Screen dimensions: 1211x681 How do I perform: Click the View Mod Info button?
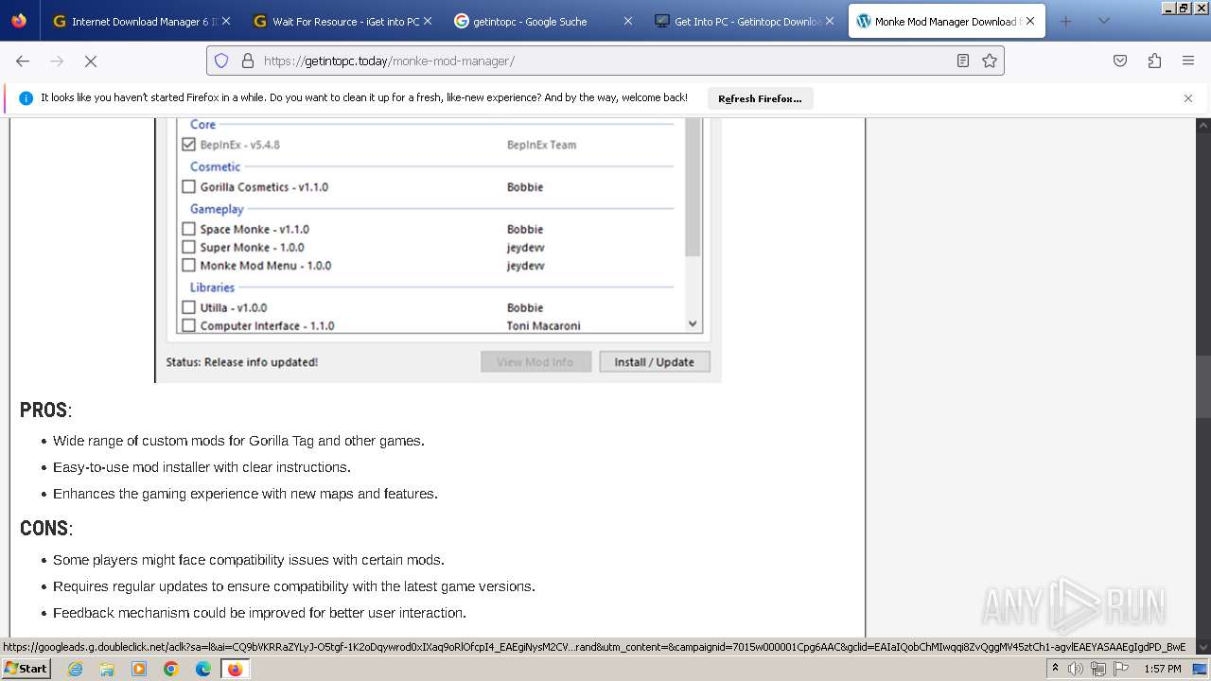[x=535, y=361]
